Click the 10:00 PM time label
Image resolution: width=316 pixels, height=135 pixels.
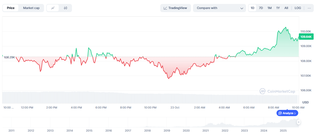pyautogui.click(x=150, y=108)
